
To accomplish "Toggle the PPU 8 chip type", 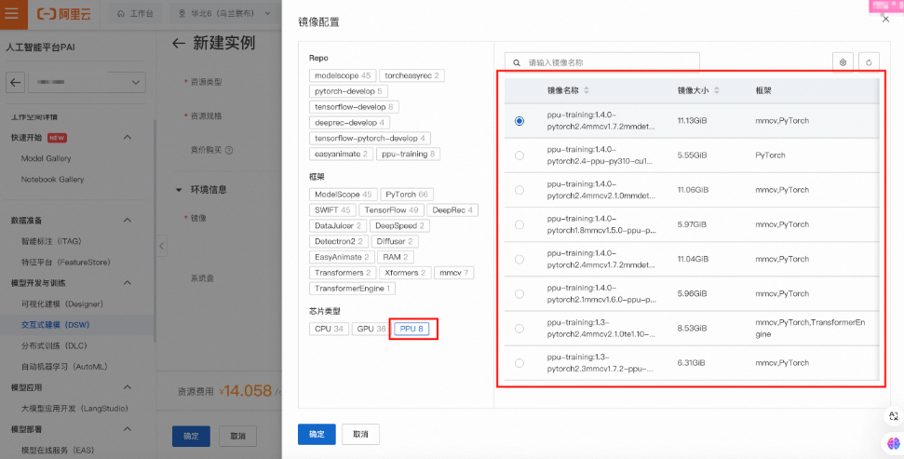I will point(412,329).
